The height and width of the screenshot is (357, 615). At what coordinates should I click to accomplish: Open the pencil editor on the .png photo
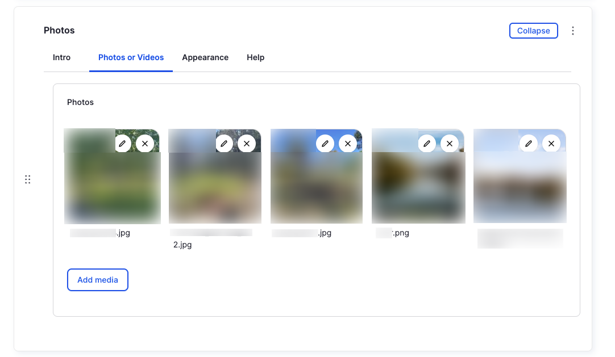click(x=427, y=143)
